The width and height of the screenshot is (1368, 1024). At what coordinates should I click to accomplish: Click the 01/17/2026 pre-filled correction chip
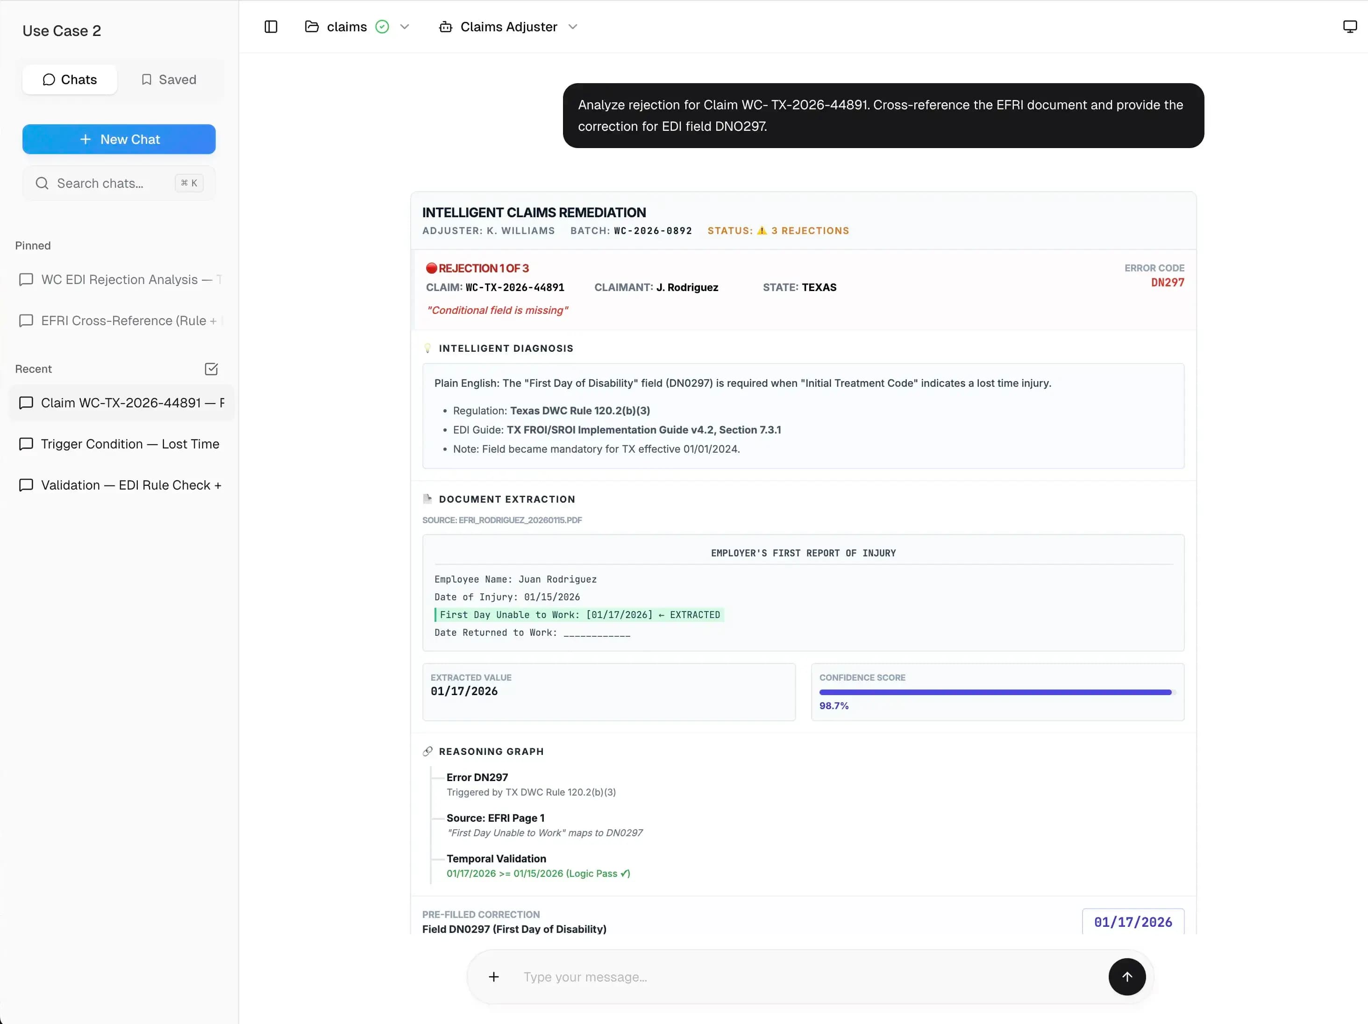(1133, 921)
